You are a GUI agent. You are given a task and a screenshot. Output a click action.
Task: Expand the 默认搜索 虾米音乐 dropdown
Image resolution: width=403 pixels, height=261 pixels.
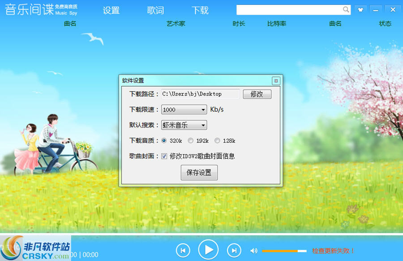point(184,125)
